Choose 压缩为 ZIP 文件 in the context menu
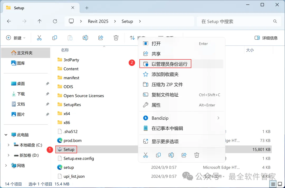Screen dimensions: 285x188 click(x=181, y=84)
